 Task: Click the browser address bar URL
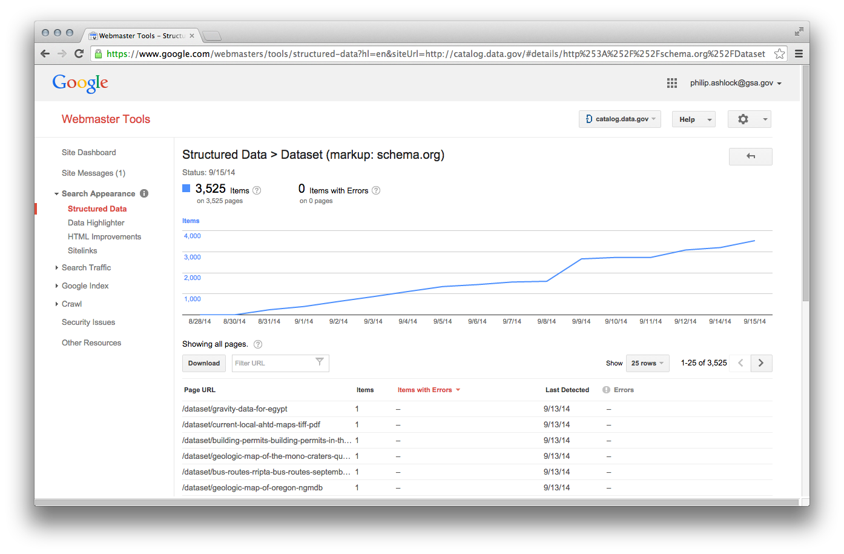click(436, 53)
